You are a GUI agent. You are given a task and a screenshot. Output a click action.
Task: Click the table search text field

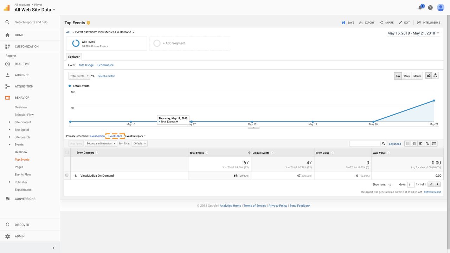tap(365, 143)
